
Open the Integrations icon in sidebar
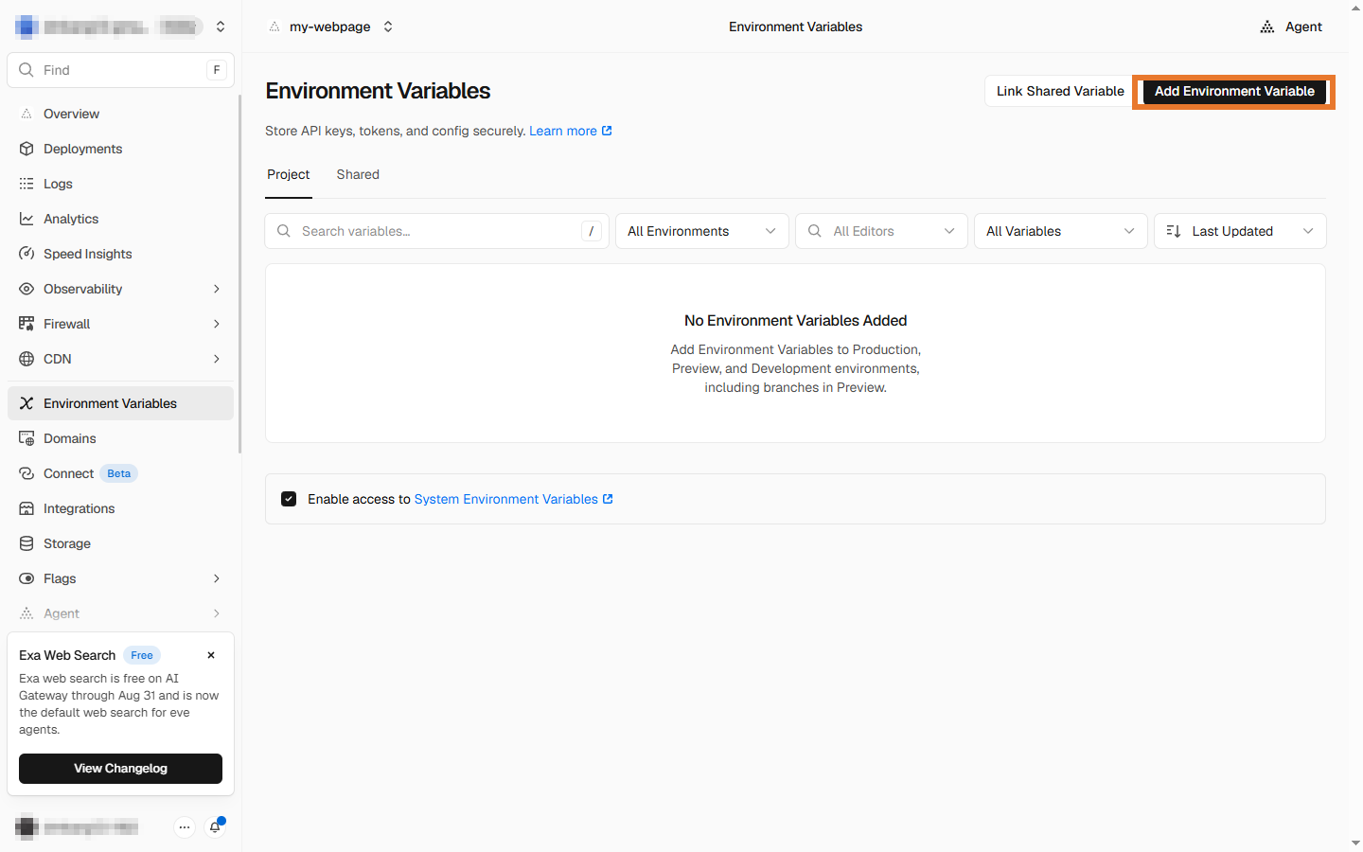(27, 508)
